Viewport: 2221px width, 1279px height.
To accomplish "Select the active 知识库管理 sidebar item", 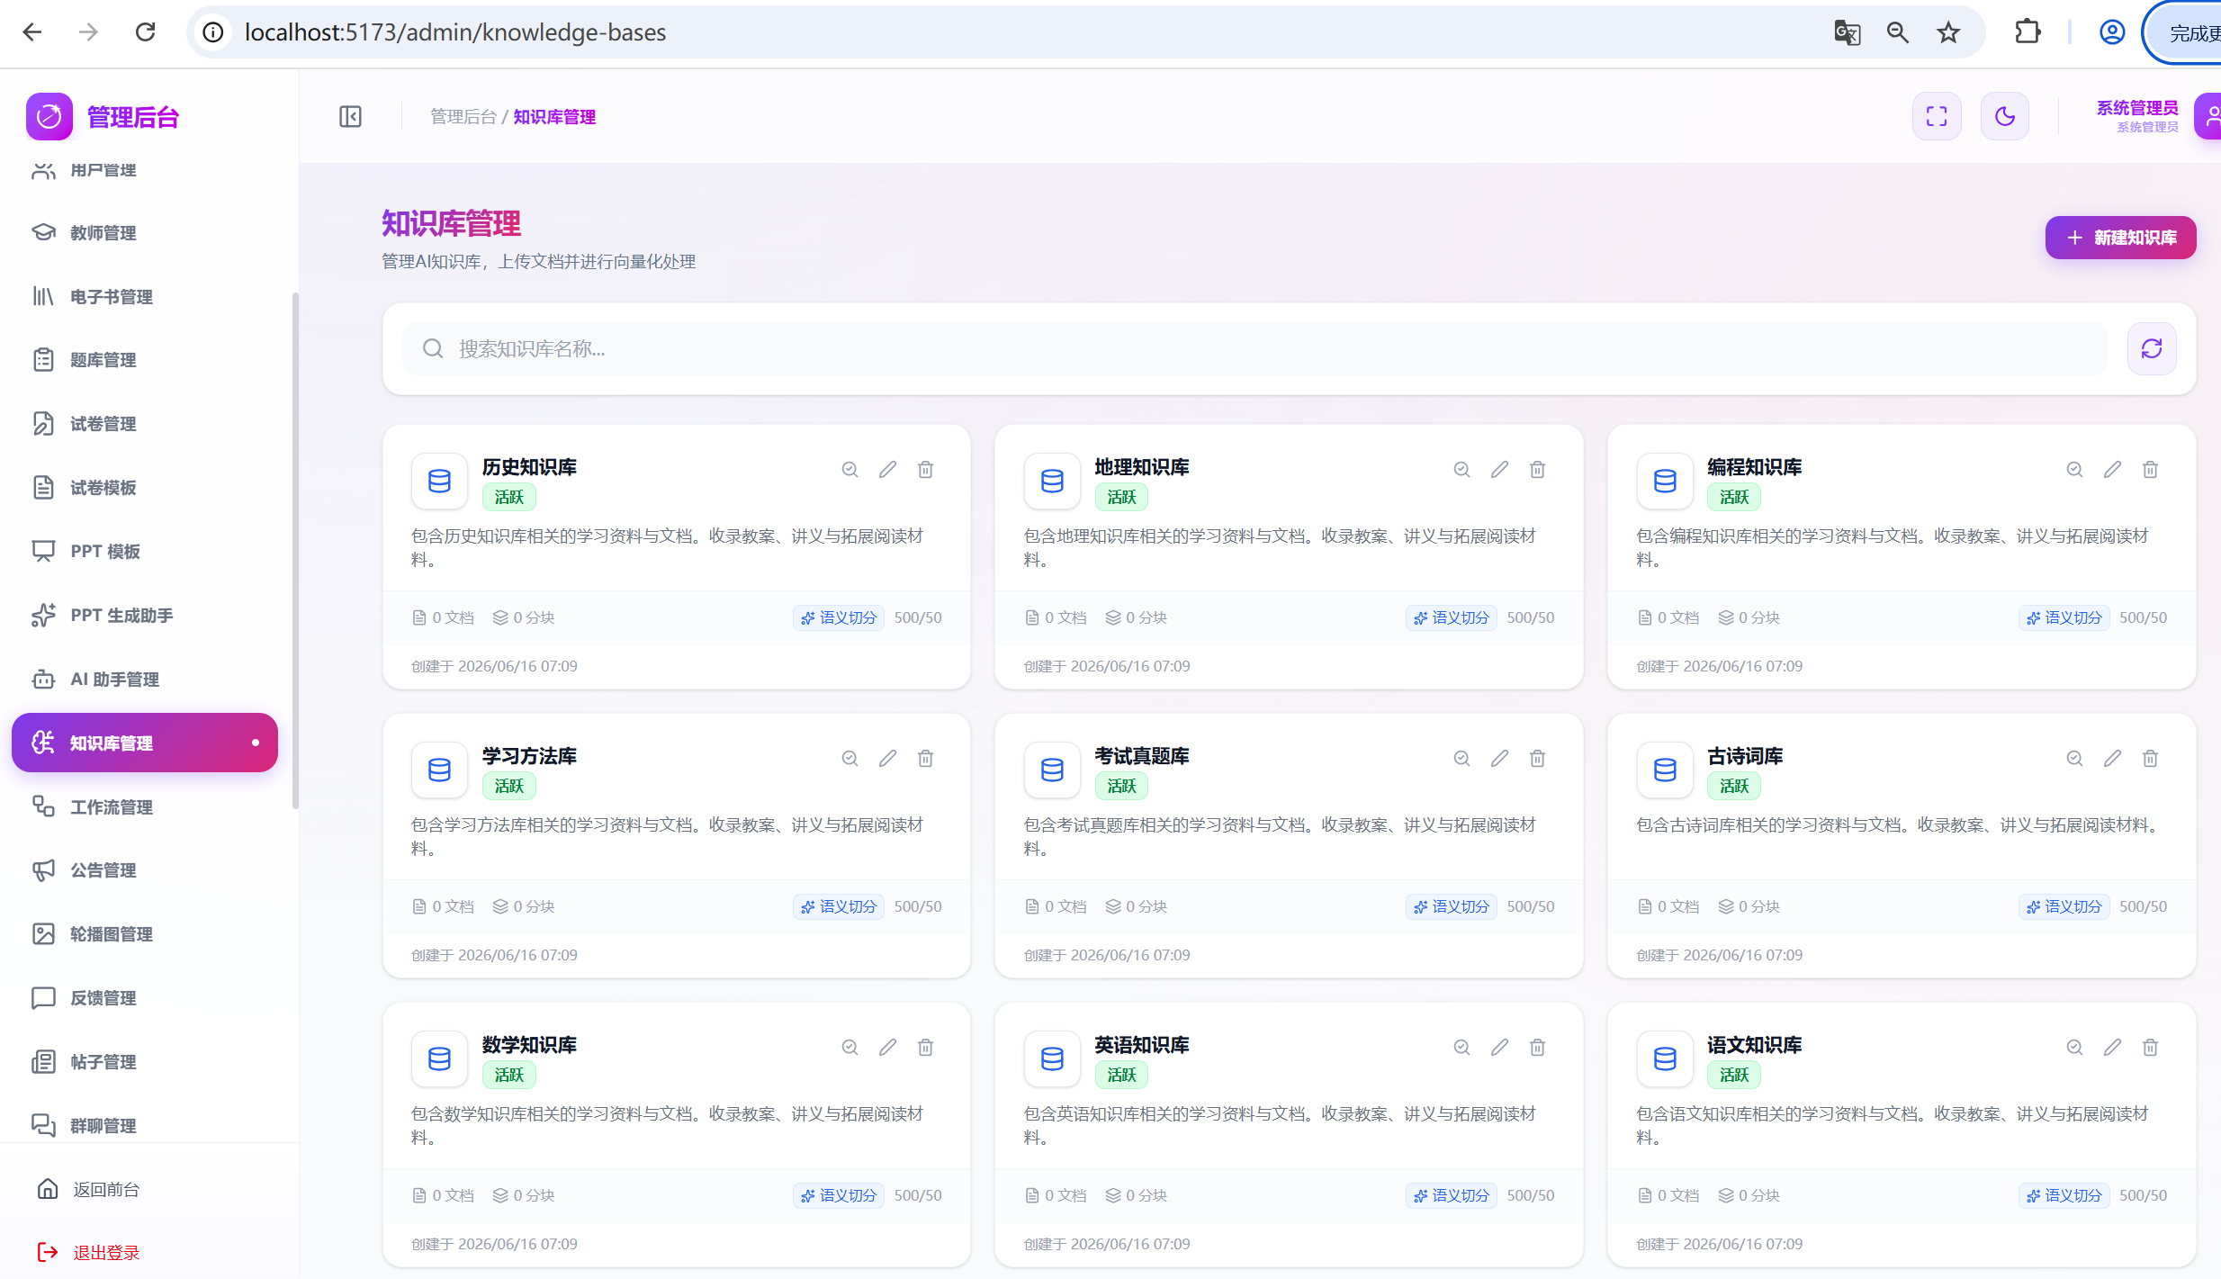I will [x=144, y=743].
